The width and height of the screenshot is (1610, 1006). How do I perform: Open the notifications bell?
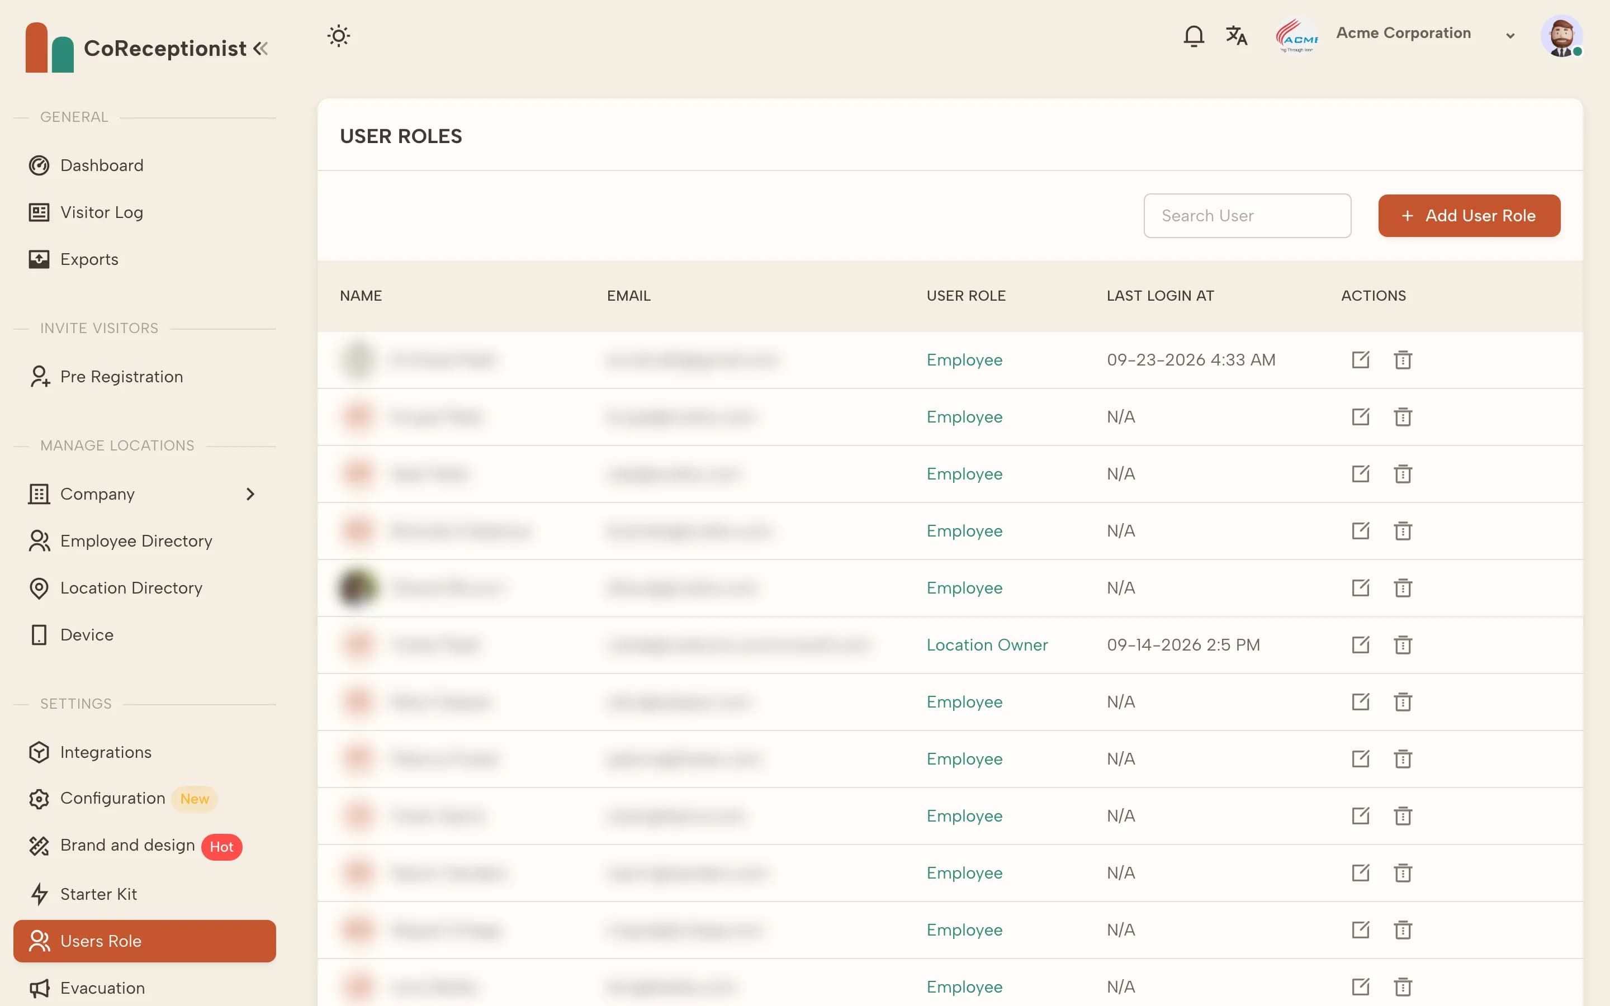[1194, 36]
